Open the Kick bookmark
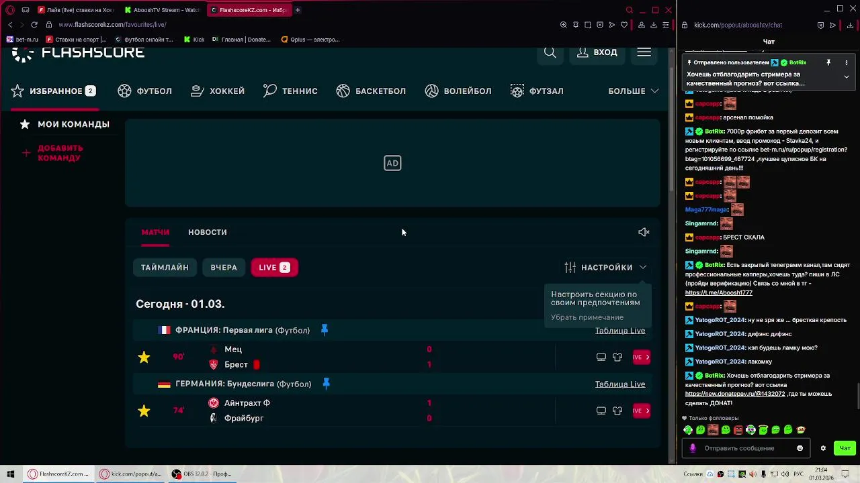Screen dimensions: 860x483 pos(194,40)
